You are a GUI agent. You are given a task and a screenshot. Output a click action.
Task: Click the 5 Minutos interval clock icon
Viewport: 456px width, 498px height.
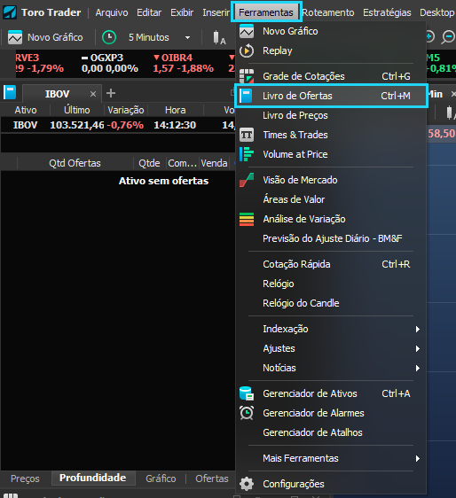109,37
